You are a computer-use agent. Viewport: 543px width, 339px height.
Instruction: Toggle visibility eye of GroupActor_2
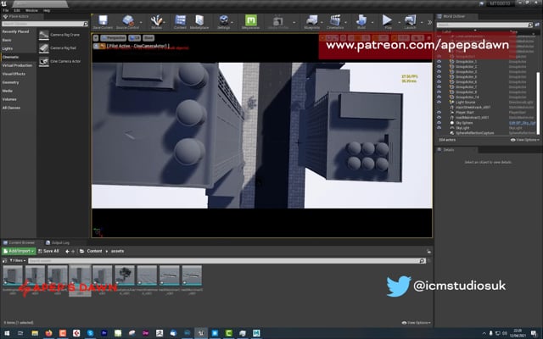(439, 66)
